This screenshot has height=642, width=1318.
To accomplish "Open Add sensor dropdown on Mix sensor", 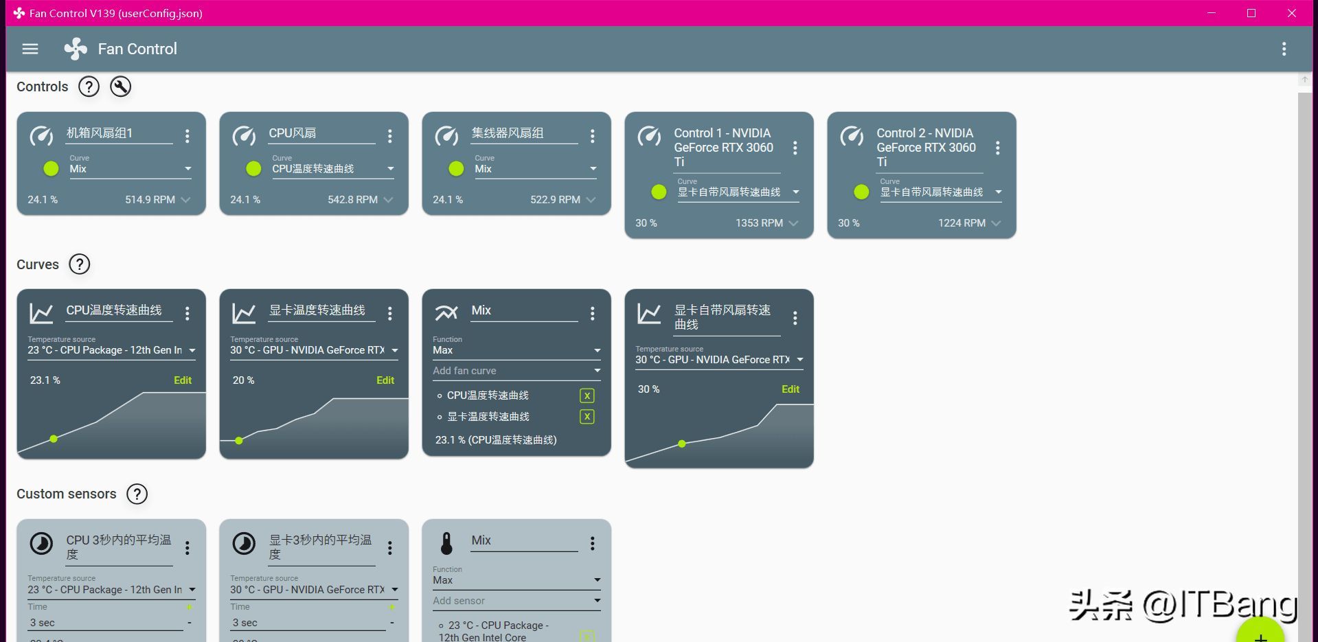I will click(516, 601).
